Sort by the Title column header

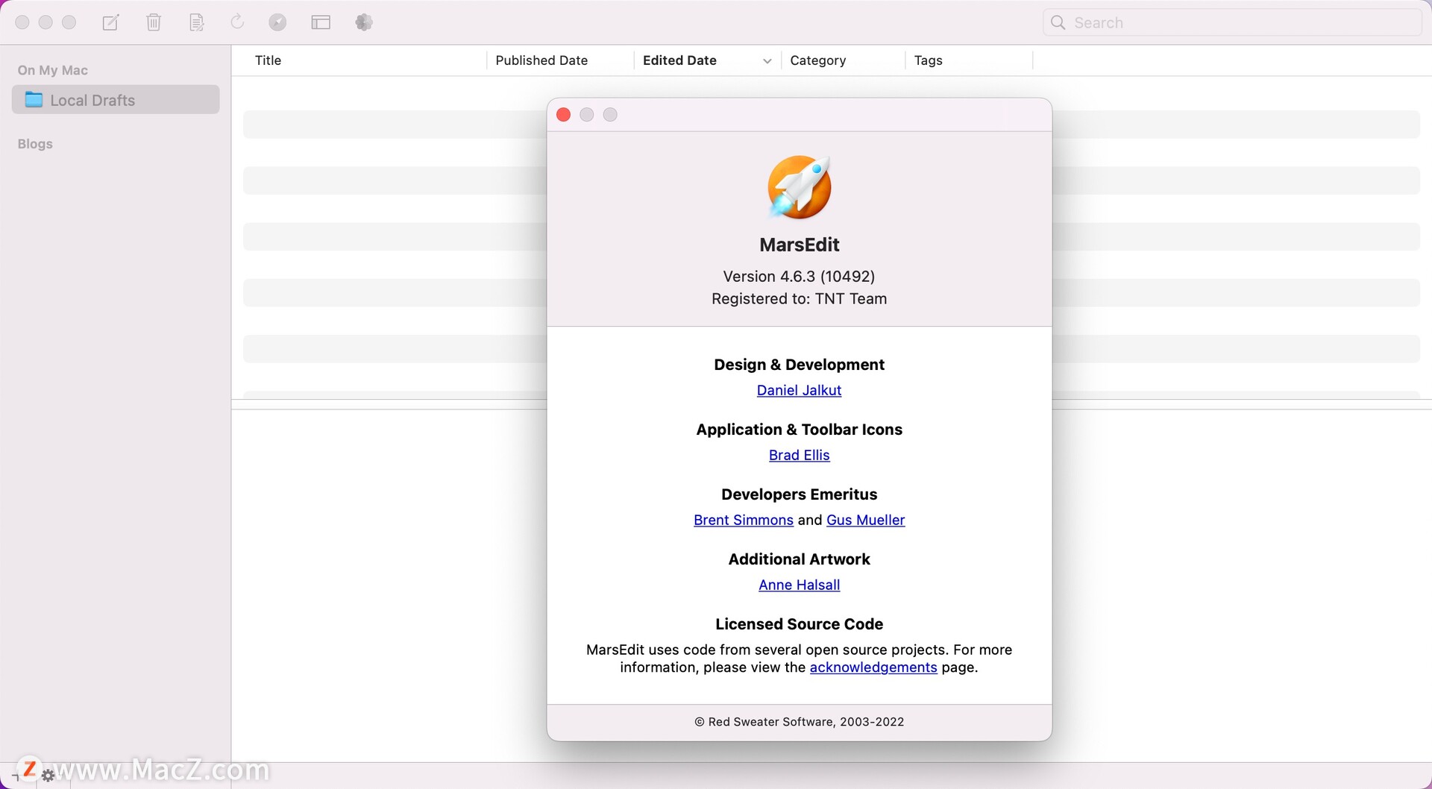268,60
